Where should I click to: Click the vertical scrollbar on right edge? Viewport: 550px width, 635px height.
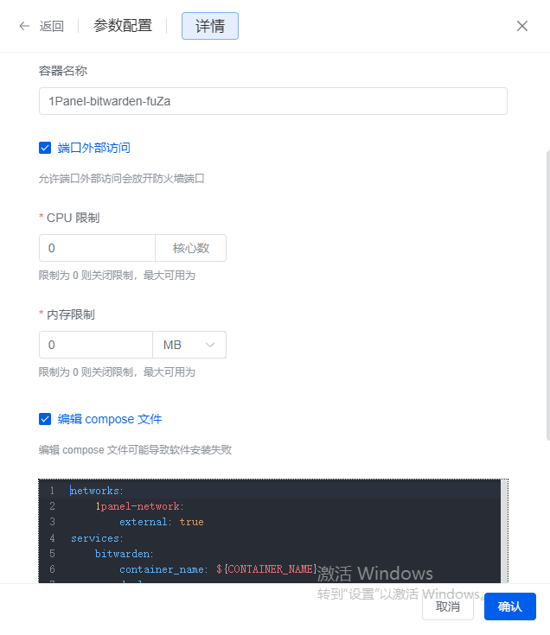click(547, 294)
